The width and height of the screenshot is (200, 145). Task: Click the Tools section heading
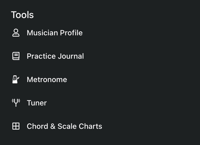tap(22, 15)
